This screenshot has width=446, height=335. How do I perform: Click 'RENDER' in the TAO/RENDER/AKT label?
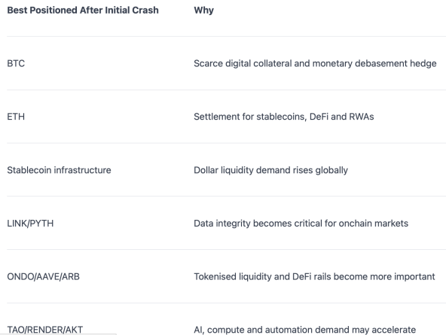point(45,330)
